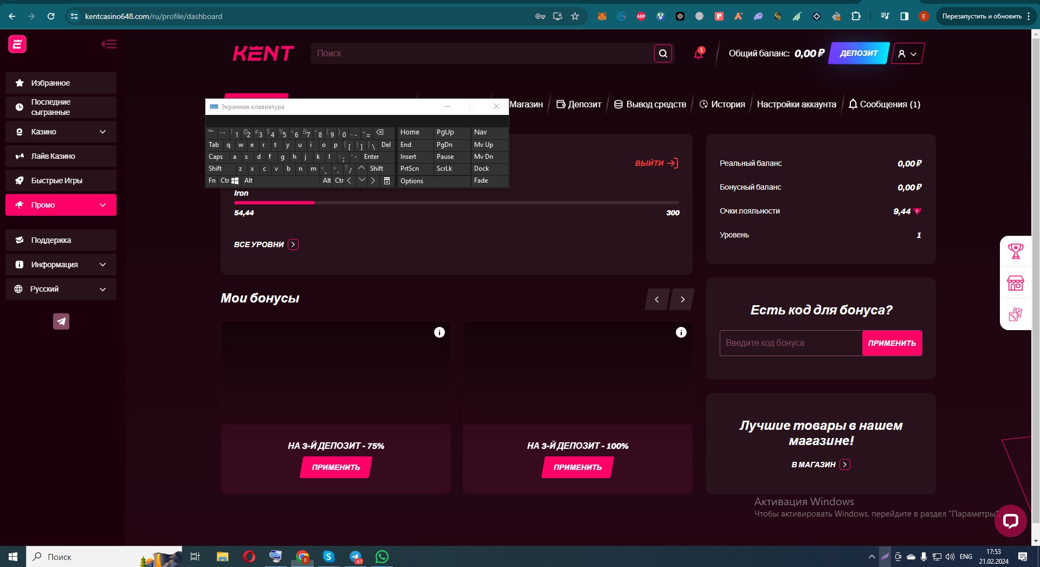Apply the 100% third deposit bonus
The height and width of the screenshot is (567, 1040).
click(x=578, y=467)
